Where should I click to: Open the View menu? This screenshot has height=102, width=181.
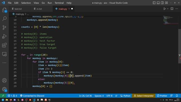(x=36, y=3)
